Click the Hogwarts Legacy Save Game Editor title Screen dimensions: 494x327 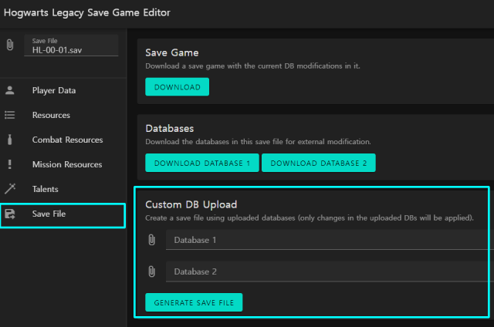87,12
